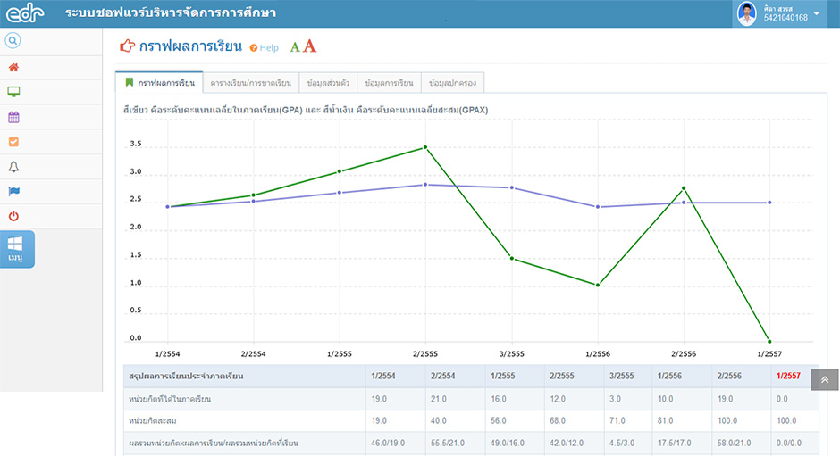840x456 pixels.
Task: Open the blue Windows-style เมนู button
Action: point(16,249)
